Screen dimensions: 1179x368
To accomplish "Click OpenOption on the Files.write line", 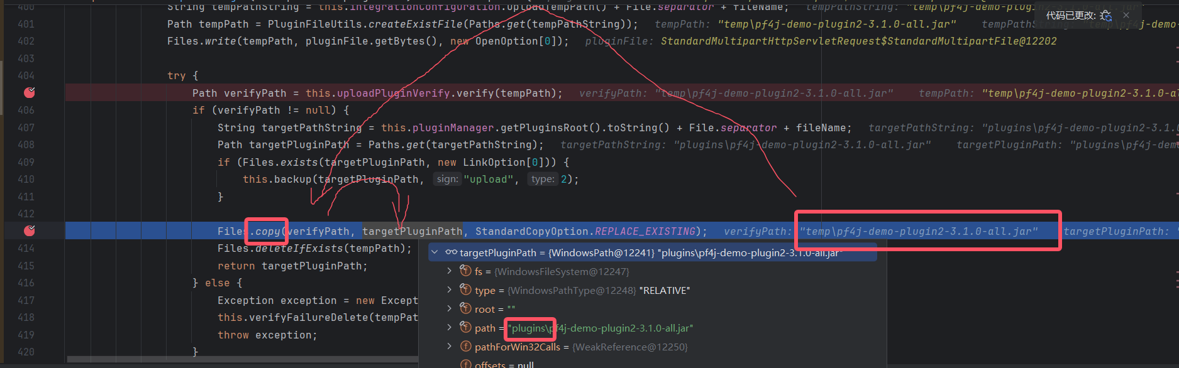I will 507,41.
